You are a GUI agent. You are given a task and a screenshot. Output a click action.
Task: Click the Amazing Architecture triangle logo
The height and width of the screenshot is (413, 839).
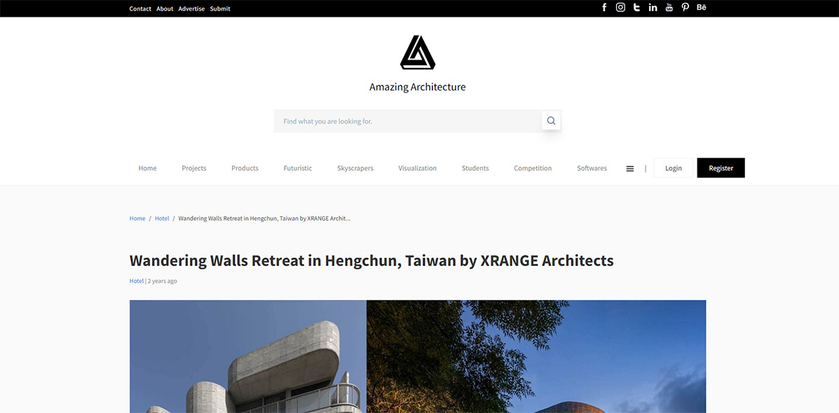(417, 52)
